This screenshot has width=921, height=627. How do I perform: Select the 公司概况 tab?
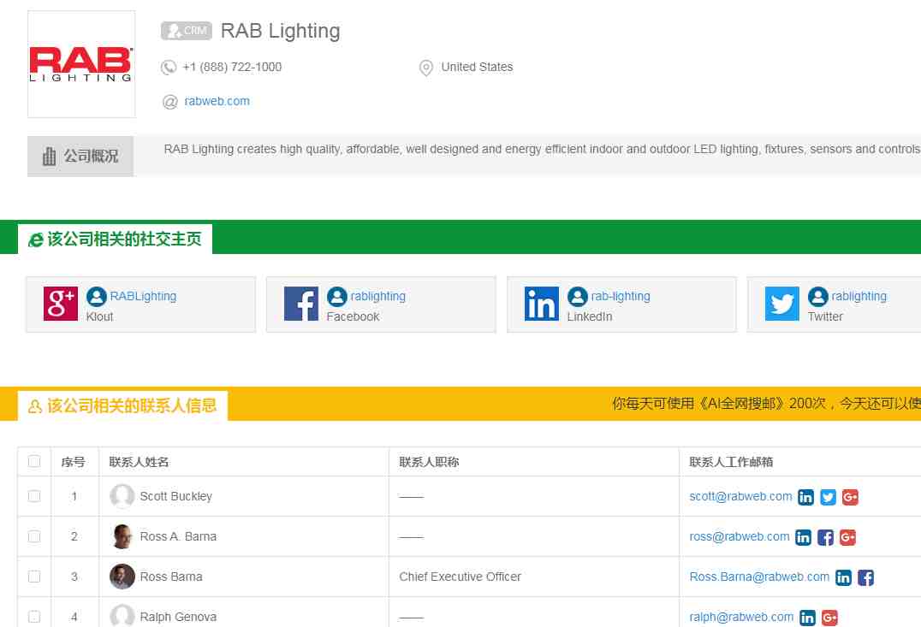[80, 157]
